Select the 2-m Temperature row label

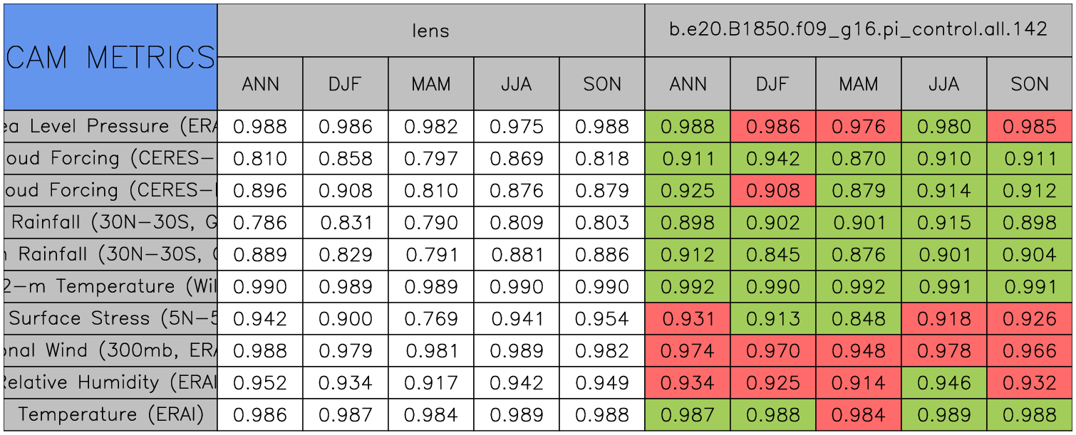(110, 287)
